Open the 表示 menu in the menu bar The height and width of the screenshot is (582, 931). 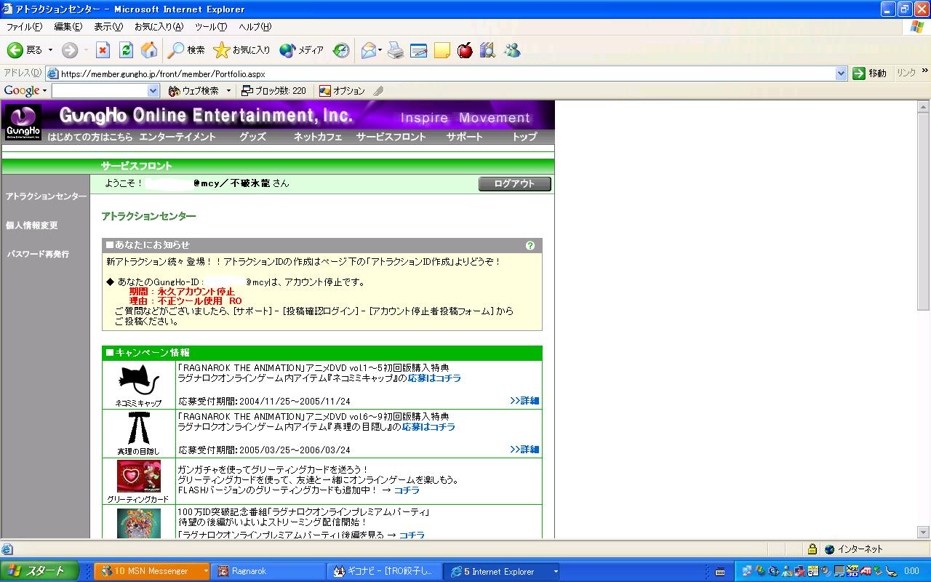tap(106, 25)
